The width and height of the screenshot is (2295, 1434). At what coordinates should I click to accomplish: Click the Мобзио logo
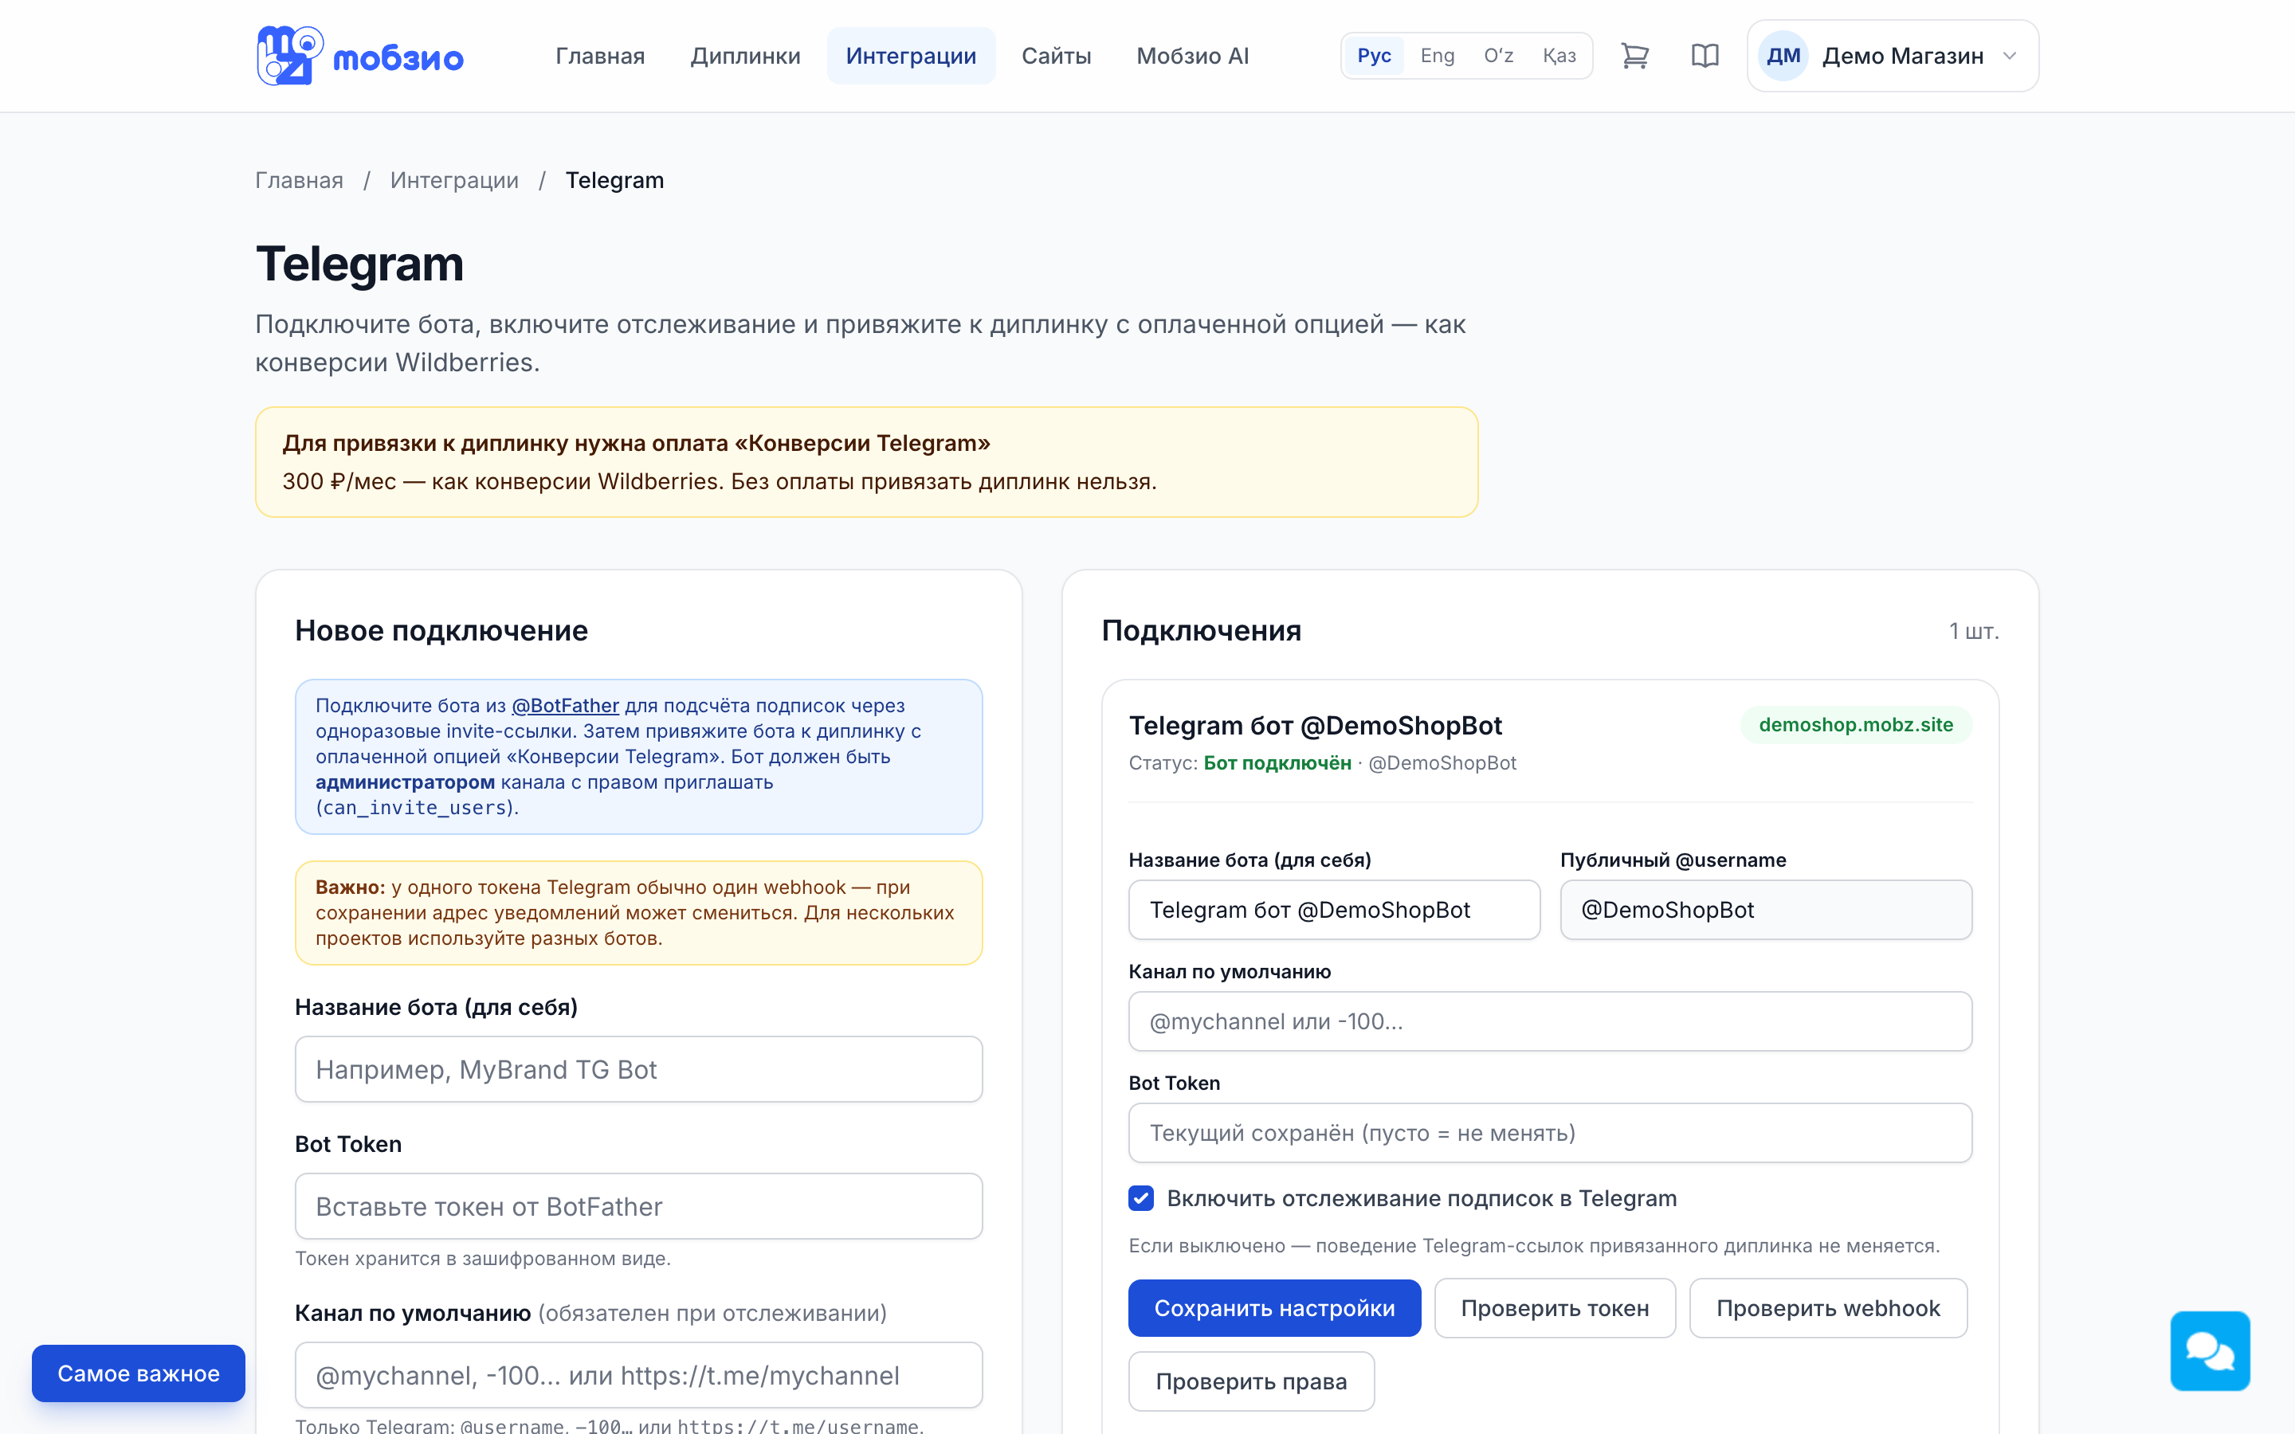point(359,56)
